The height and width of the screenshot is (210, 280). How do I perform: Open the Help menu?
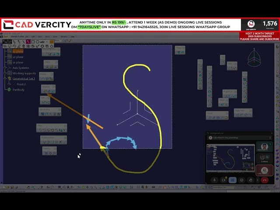pos(73,37)
